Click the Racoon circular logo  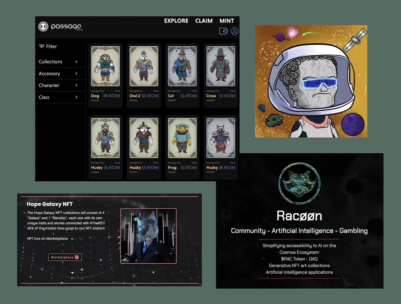[299, 183]
